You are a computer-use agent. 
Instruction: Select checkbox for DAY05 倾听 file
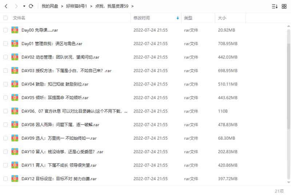pos(5,97)
